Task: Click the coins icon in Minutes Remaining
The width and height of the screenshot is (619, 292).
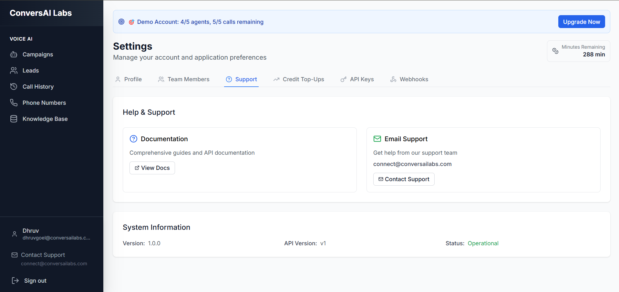Action: [x=555, y=51]
